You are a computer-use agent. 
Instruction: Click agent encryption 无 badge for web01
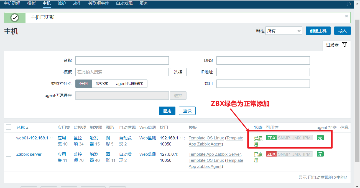point(320,138)
